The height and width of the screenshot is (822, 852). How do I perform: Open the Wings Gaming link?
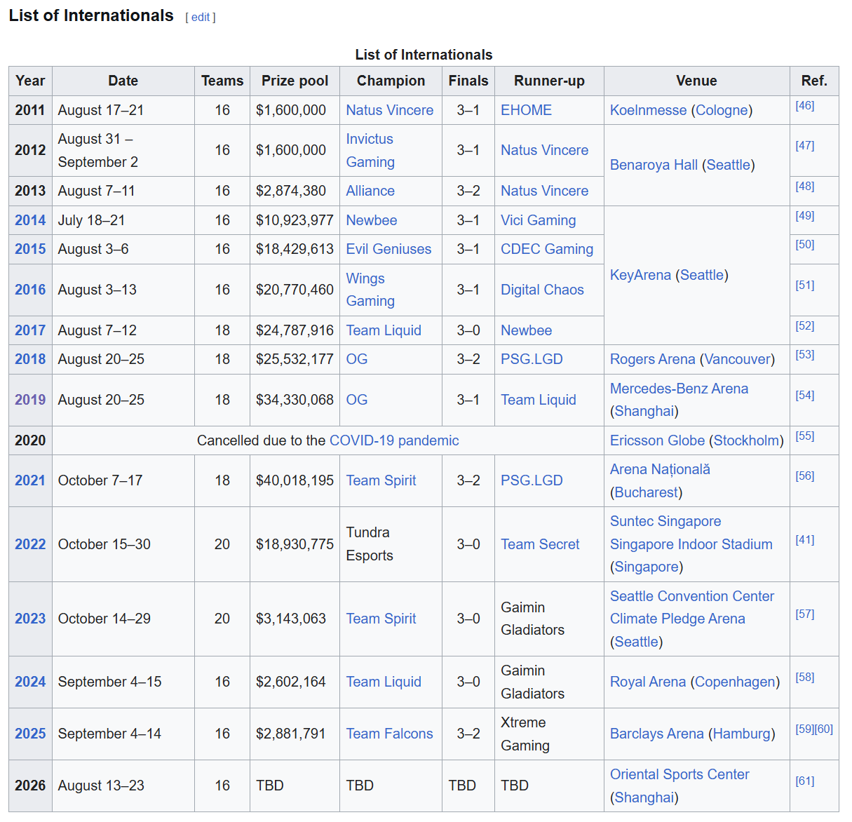[x=370, y=290]
